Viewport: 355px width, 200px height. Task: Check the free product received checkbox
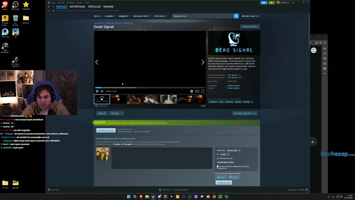(x=218, y=166)
